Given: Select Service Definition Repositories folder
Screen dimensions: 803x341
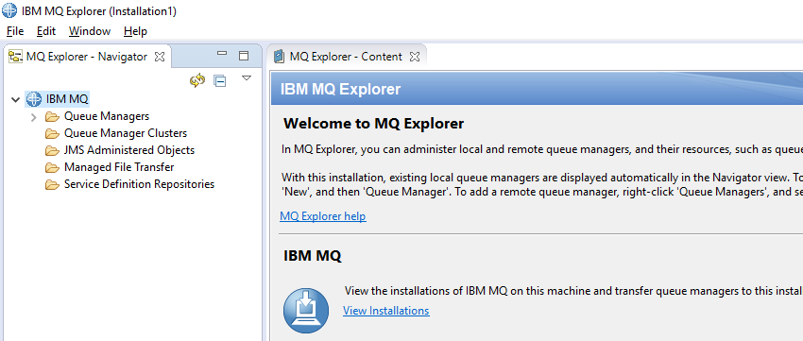Looking at the screenshot, I should coord(139,184).
